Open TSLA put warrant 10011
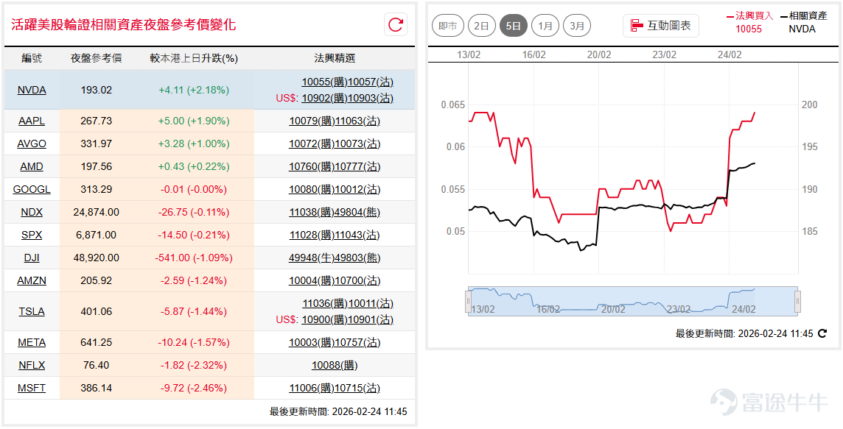Viewport: 843px width, 429px height. click(371, 303)
